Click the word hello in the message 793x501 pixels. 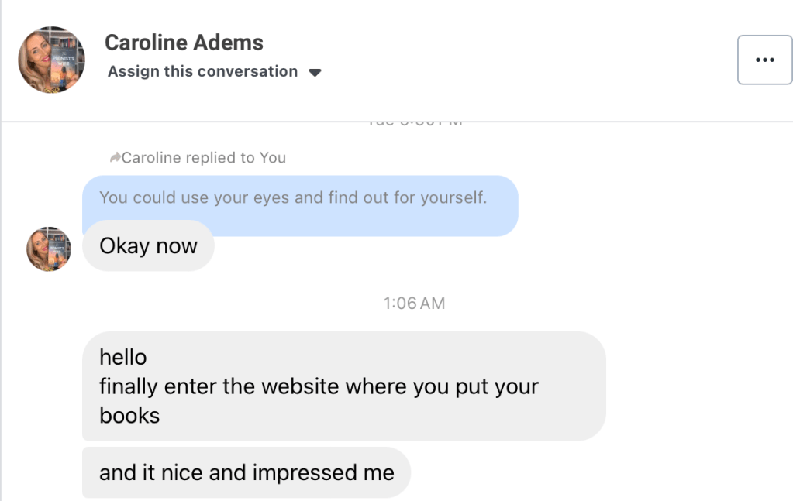point(123,357)
